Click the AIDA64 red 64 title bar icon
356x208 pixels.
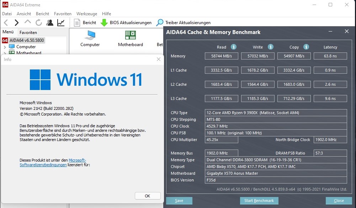pos(5,5)
